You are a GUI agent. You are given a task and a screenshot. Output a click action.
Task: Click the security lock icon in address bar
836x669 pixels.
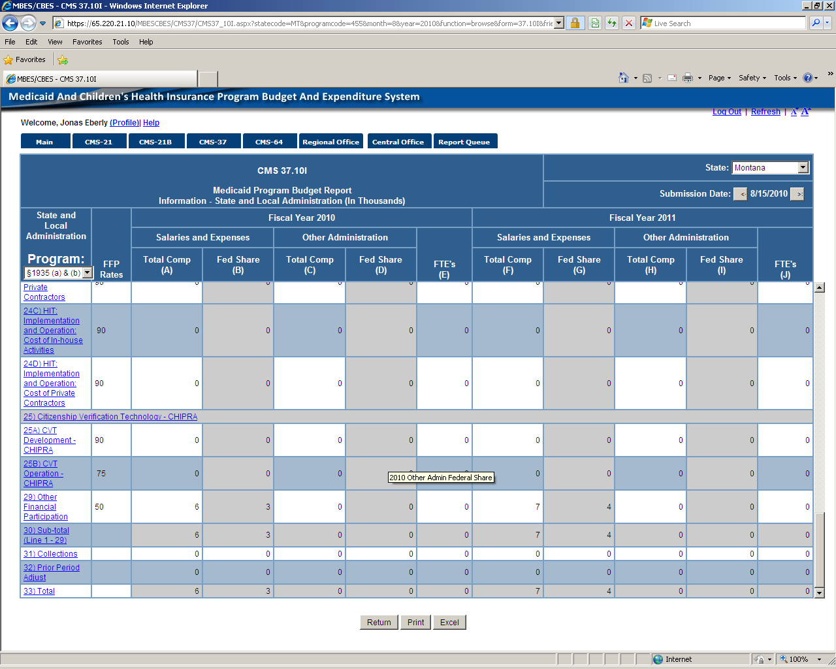pyautogui.click(x=575, y=24)
